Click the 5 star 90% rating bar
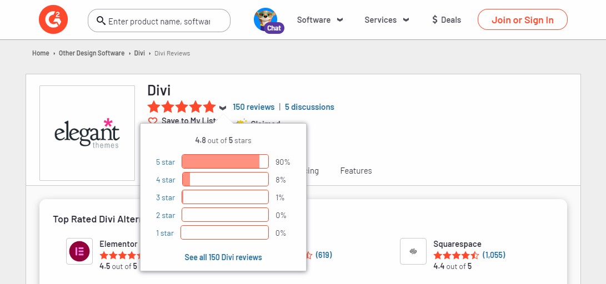Image resolution: width=606 pixels, height=284 pixels. pyautogui.click(x=225, y=161)
